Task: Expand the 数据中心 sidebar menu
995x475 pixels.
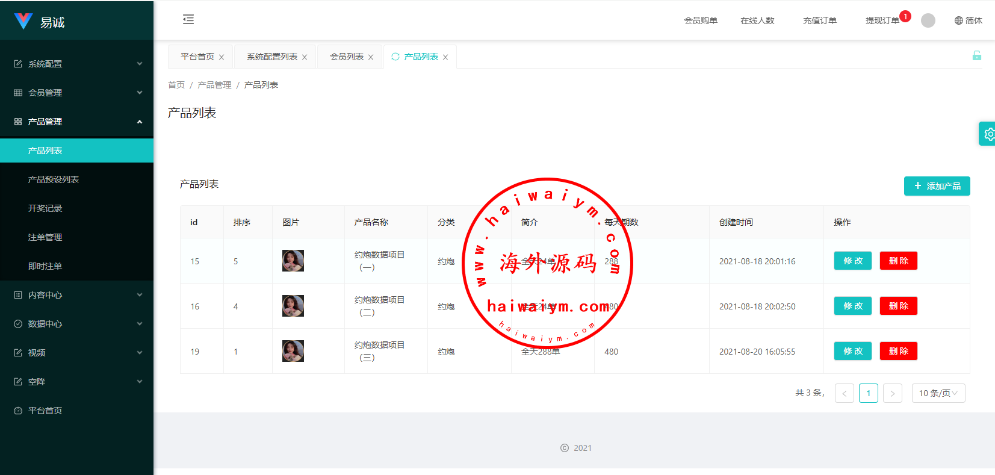Action: tap(77, 324)
